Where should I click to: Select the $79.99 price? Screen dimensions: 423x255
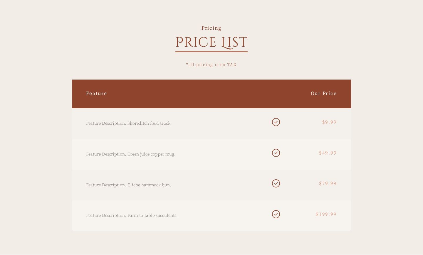pyautogui.click(x=328, y=183)
